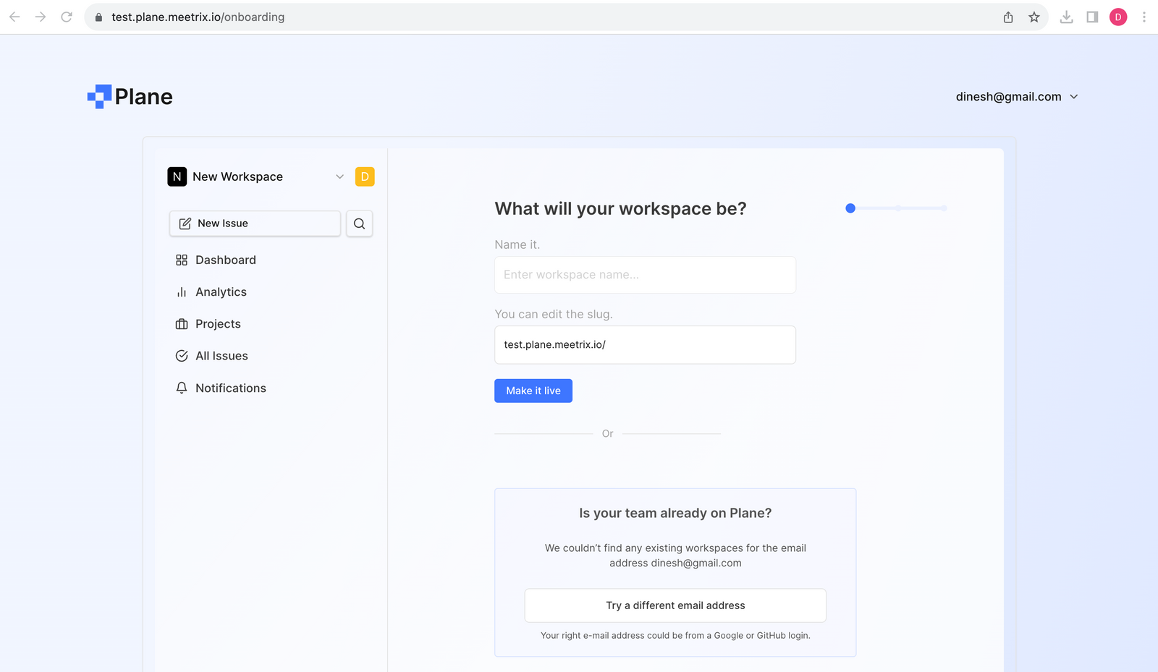
Task: Open Notifications in the sidebar
Action: coord(230,388)
